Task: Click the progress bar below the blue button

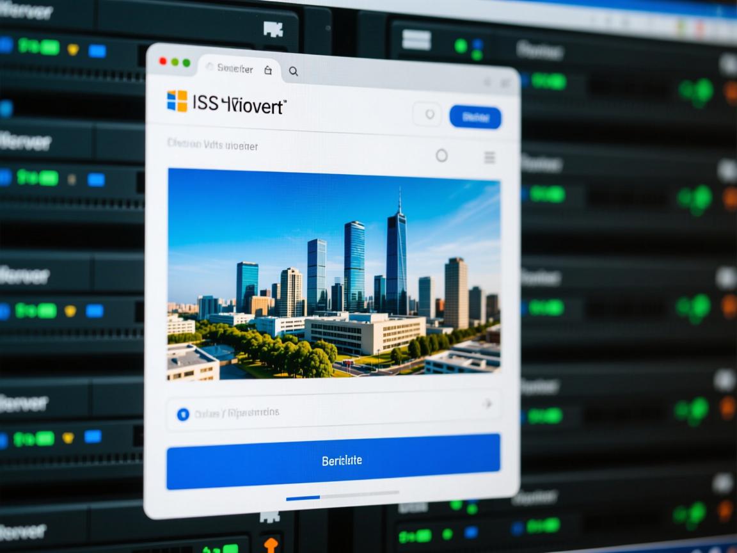Action: pyautogui.click(x=342, y=495)
